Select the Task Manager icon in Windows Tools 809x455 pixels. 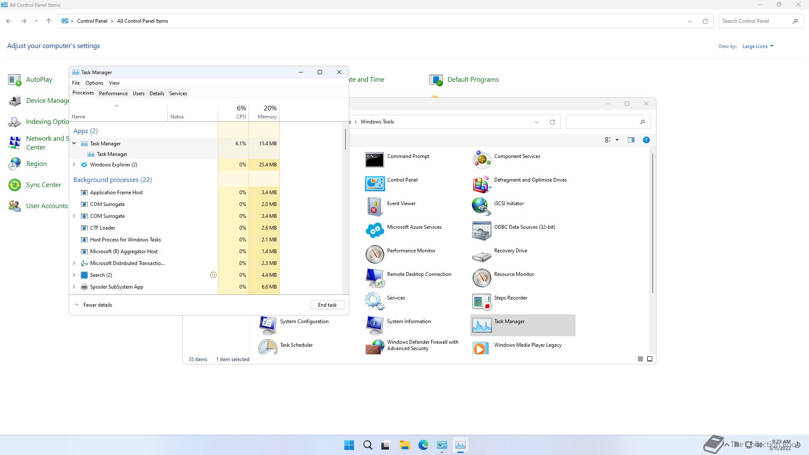coord(482,325)
